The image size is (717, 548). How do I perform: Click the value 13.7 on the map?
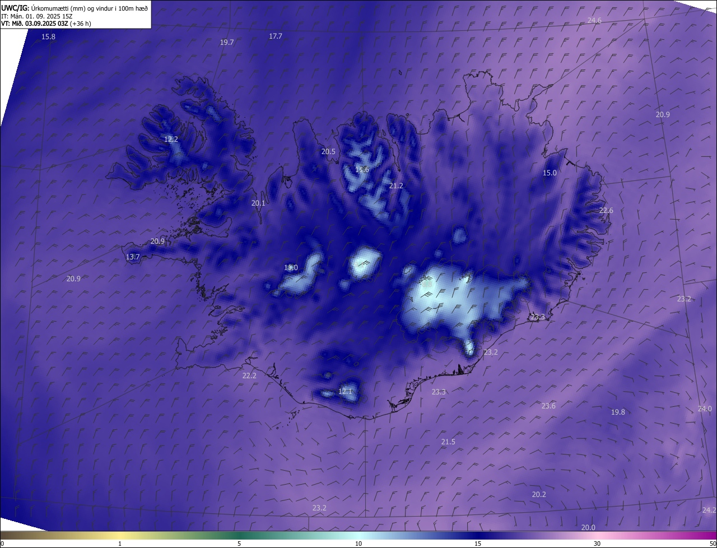133,257
